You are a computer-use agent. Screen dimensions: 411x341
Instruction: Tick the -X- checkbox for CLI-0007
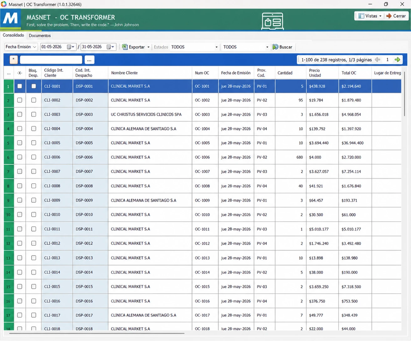pyautogui.click(x=20, y=172)
